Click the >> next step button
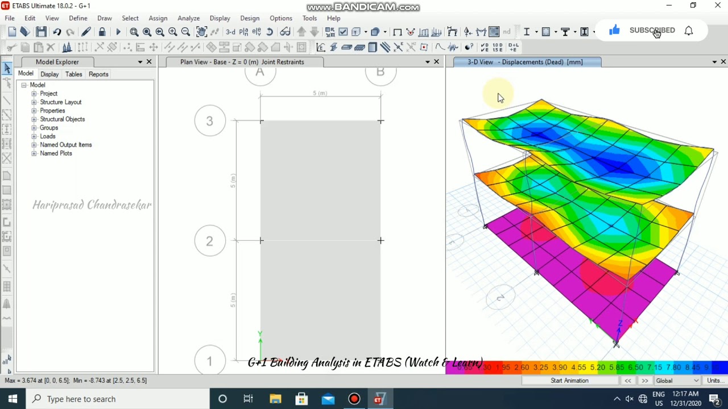 [x=645, y=381]
